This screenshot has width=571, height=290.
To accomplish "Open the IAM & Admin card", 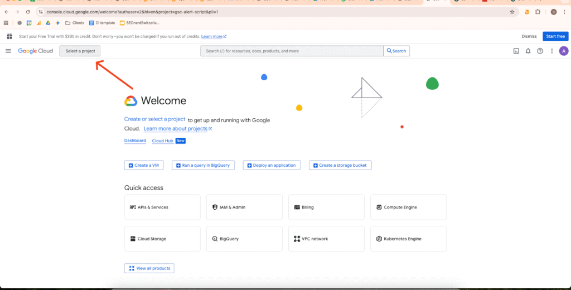I will pyautogui.click(x=244, y=207).
